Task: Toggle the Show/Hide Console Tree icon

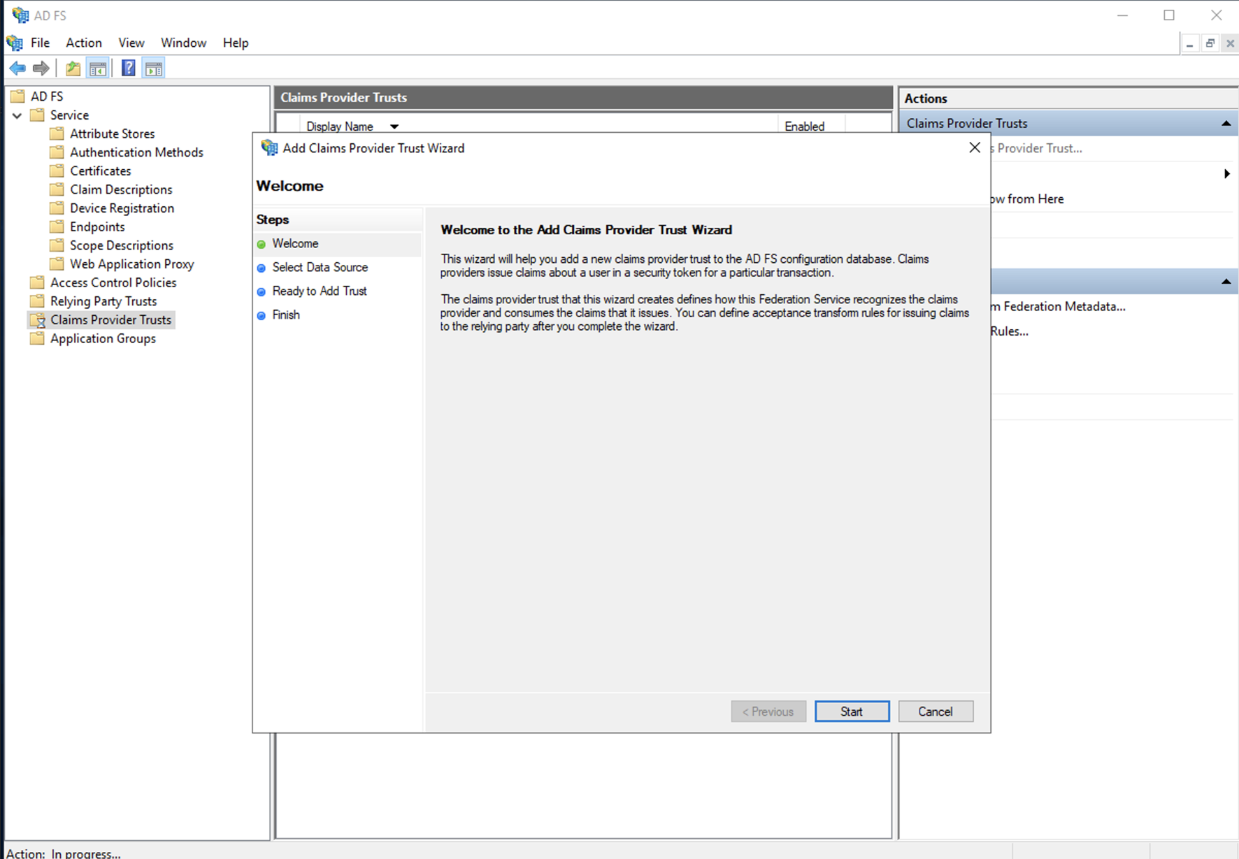Action: [x=98, y=68]
